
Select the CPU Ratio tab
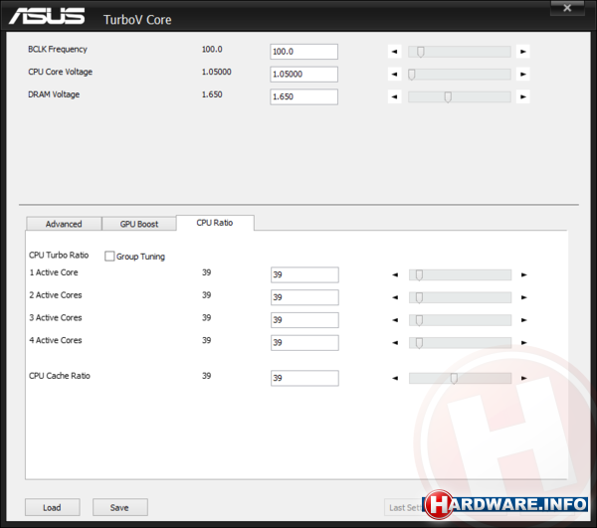click(215, 223)
